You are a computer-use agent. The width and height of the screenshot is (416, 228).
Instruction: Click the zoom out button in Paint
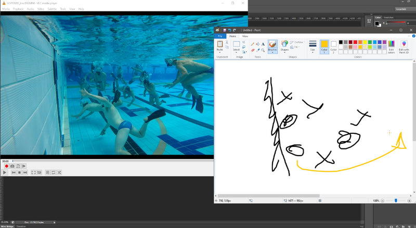click(383, 200)
